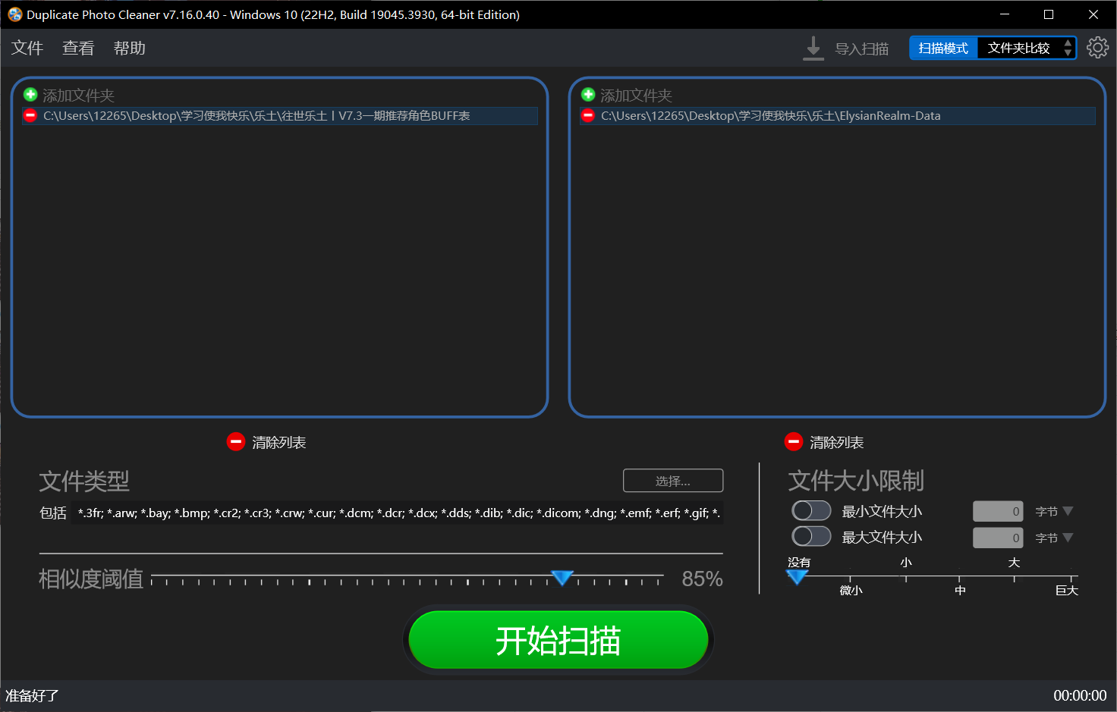Click the import scan download arrow icon
Image resolution: width=1117 pixels, height=712 pixels.
pyautogui.click(x=813, y=49)
